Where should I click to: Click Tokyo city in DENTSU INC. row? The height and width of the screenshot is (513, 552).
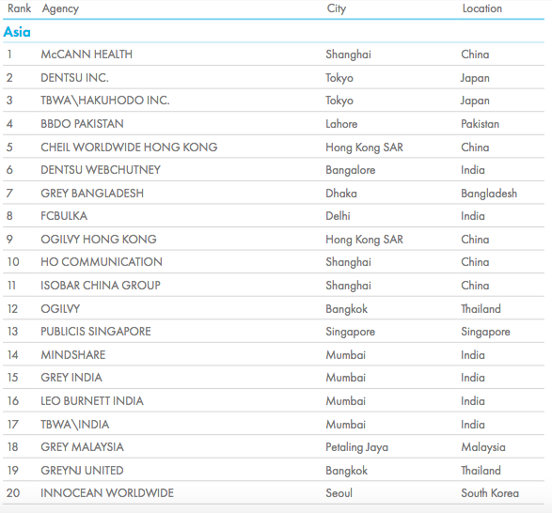click(339, 78)
